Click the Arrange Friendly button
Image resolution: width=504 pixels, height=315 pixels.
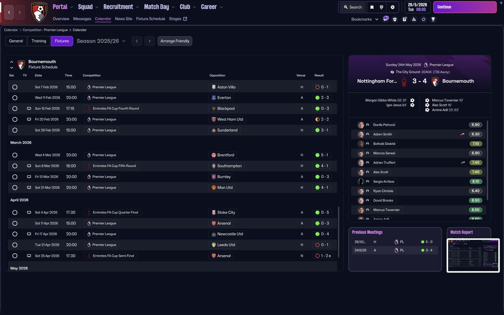click(175, 41)
